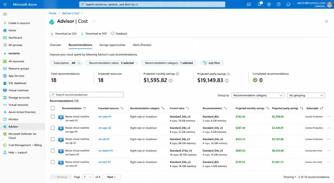This screenshot has height=183, width=334.
Task: Open row menu ellipsis for vm-web-01
Action: click(x=329, y=117)
